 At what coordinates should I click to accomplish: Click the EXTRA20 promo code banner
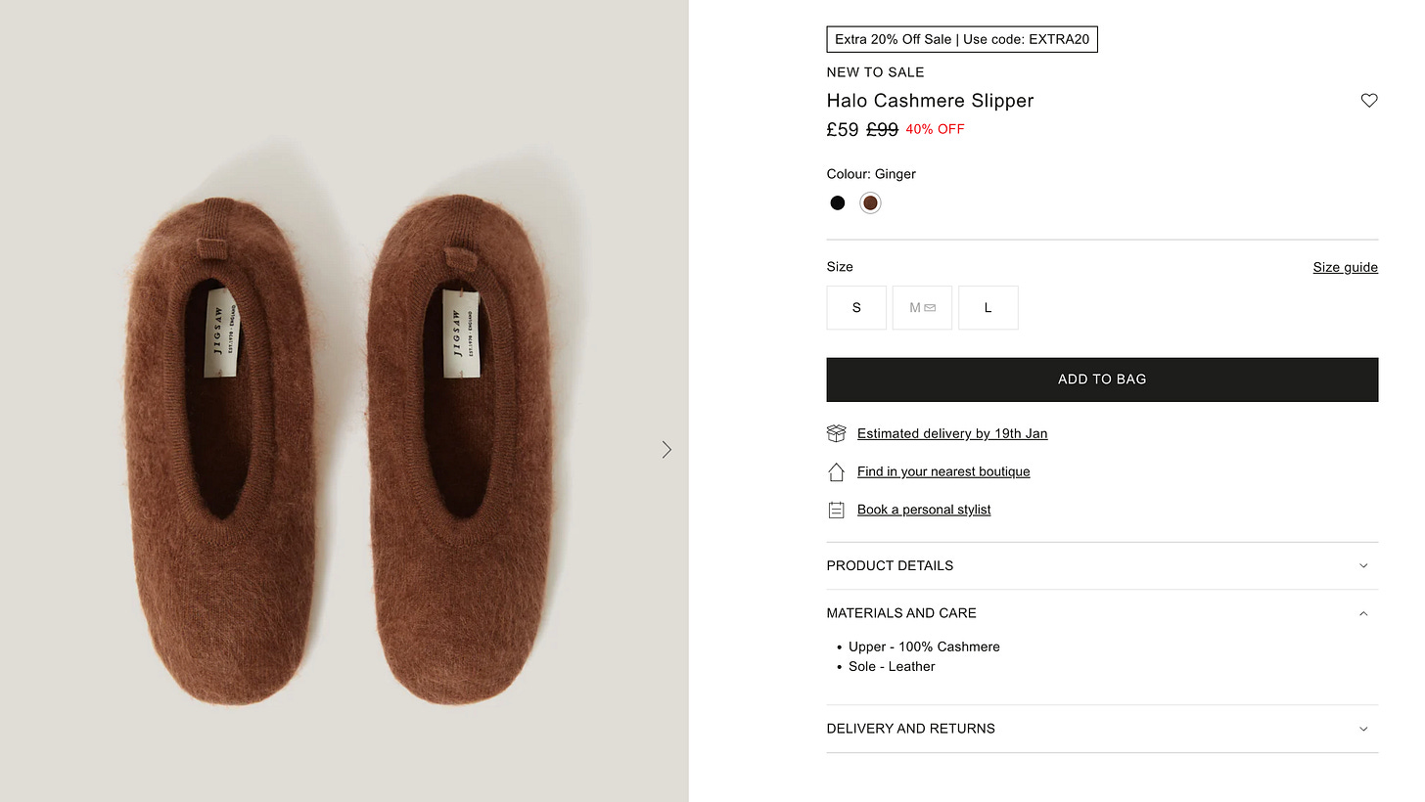tap(962, 39)
